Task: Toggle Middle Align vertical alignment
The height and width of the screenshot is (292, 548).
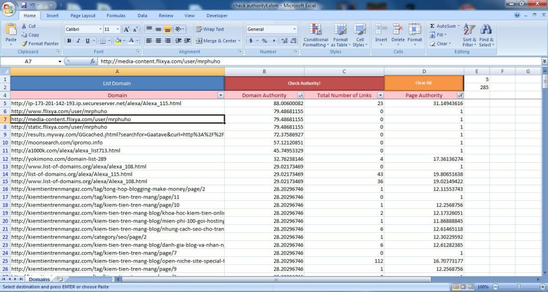Action: 158,29
